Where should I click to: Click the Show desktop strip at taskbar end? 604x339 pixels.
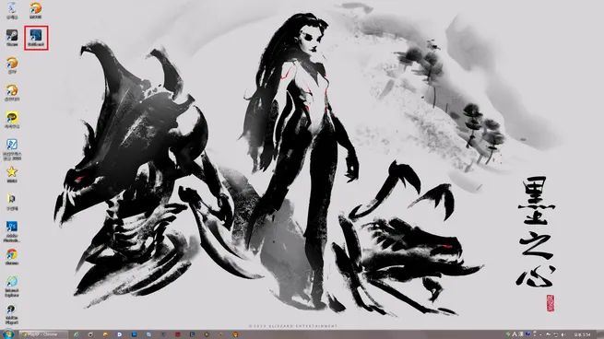pos(599,334)
